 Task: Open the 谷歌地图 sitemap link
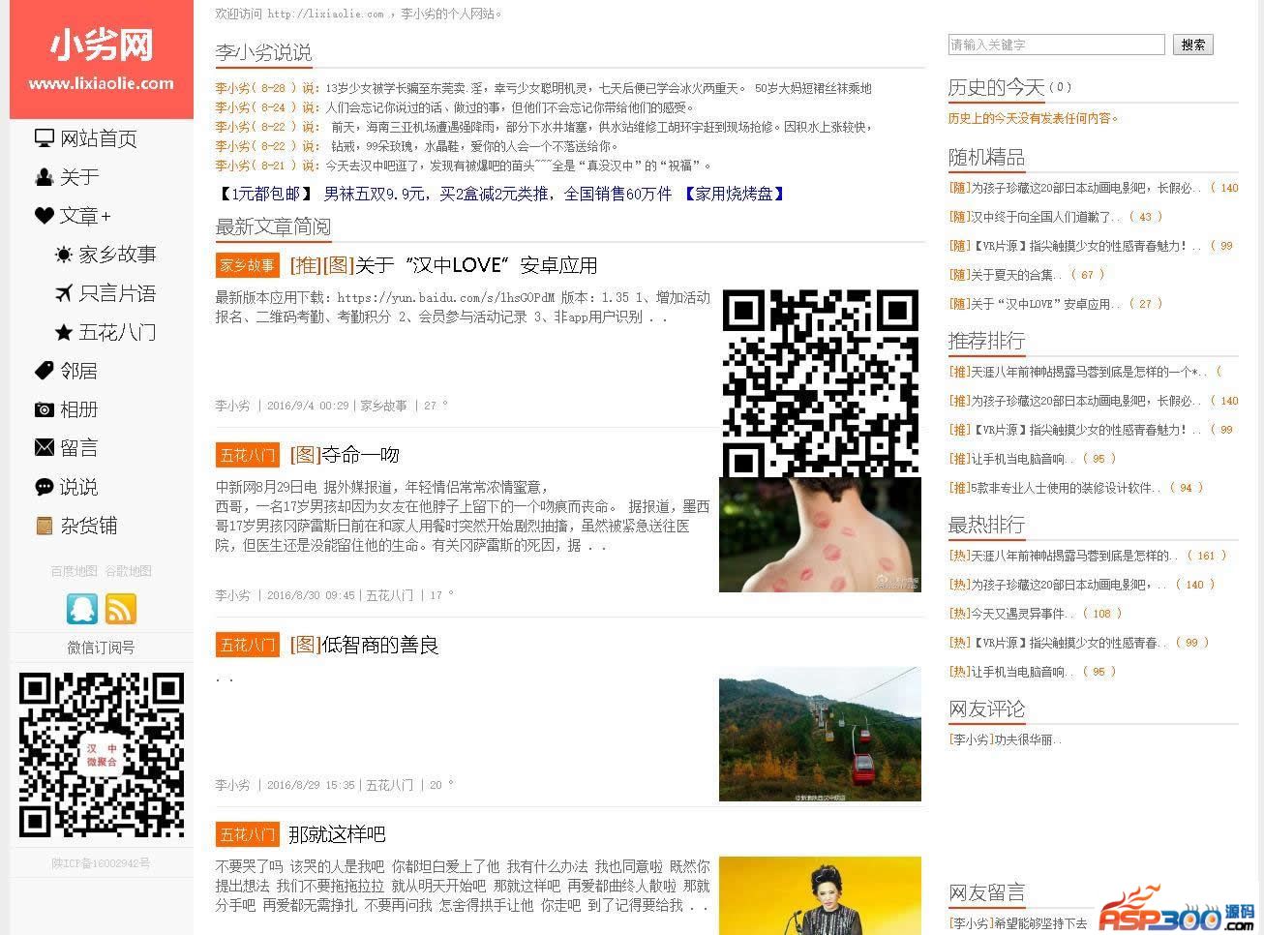point(128,571)
